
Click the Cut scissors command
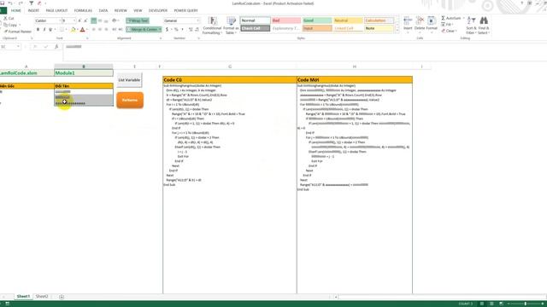[x=9, y=18]
